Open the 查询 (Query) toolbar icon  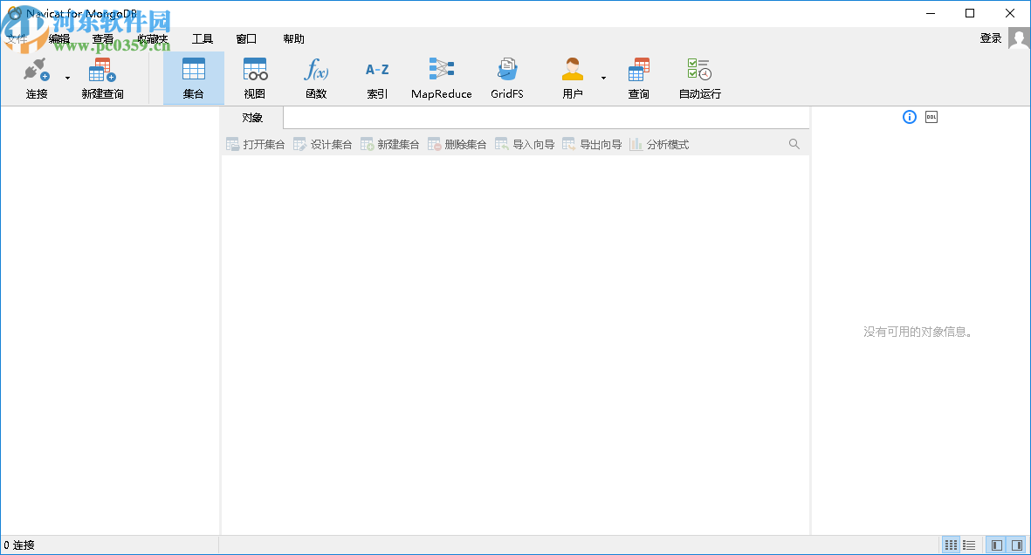(x=638, y=79)
